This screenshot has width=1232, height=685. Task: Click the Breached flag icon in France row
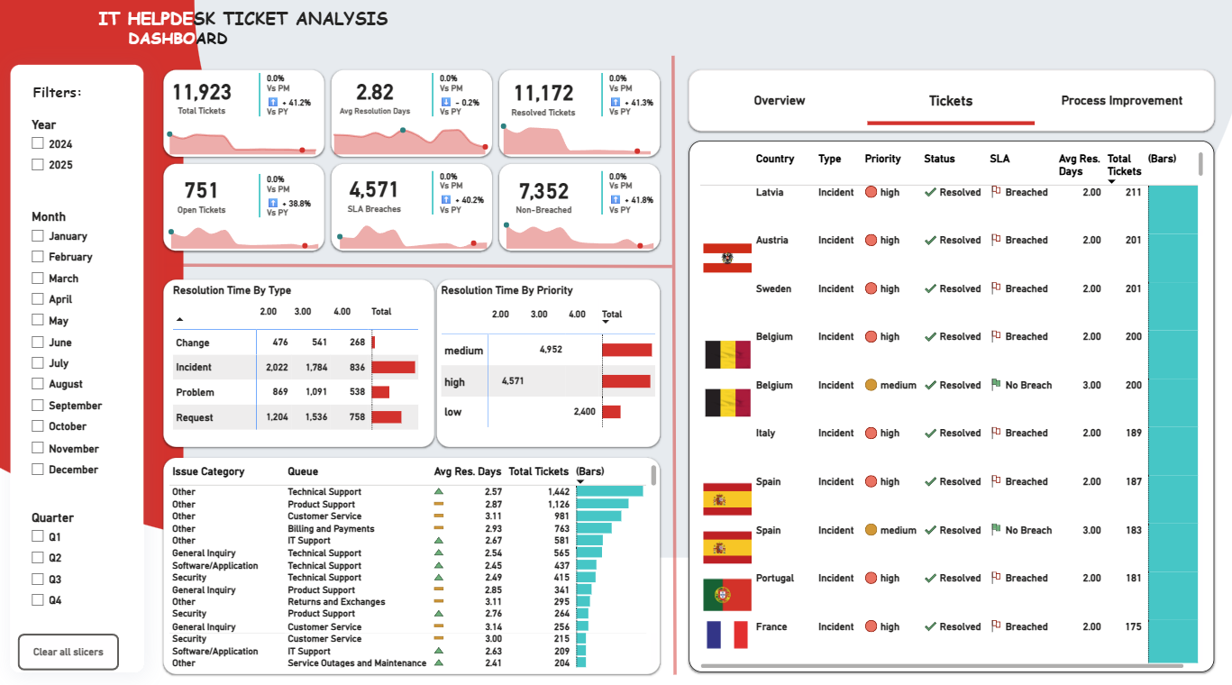996,626
